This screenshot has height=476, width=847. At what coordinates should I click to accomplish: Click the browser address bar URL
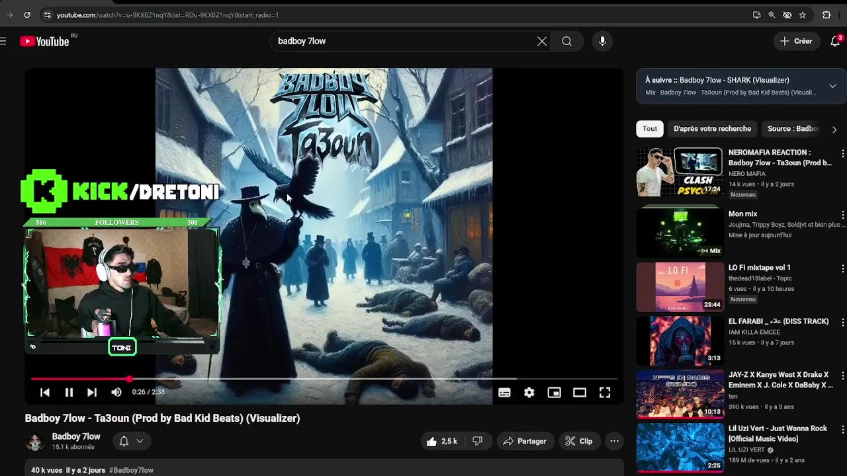coord(167,15)
